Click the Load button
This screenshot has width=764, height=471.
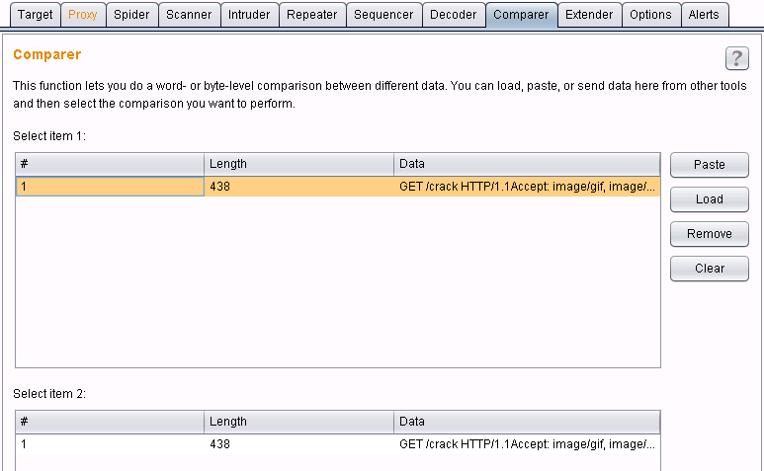click(710, 199)
